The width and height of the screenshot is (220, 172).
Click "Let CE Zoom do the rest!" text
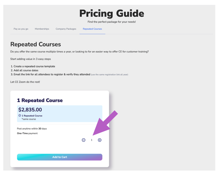tap(25, 82)
